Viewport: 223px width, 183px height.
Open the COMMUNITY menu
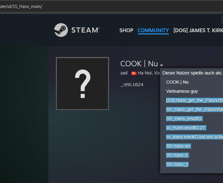point(153,30)
